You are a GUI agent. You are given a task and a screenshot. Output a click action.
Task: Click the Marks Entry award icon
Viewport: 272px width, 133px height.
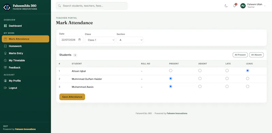pos(5,53)
